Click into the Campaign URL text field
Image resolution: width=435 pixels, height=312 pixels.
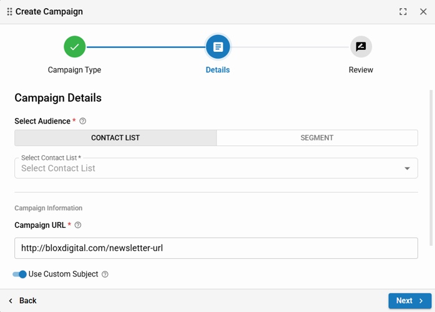216,248
